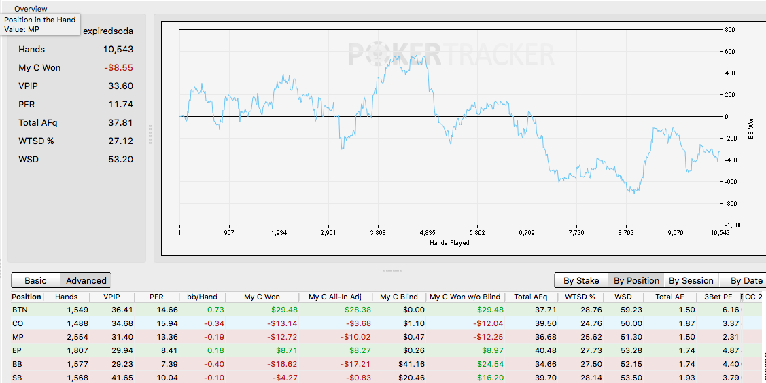Switch the report to By Session
Screen dimensions: 766x383
(x=691, y=280)
